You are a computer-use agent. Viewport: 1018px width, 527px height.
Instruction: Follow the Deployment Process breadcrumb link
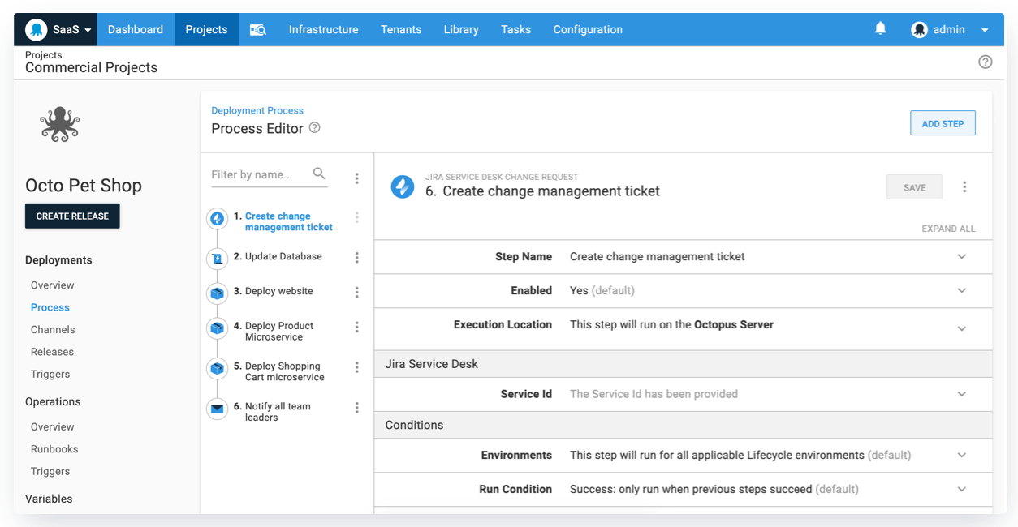257,110
